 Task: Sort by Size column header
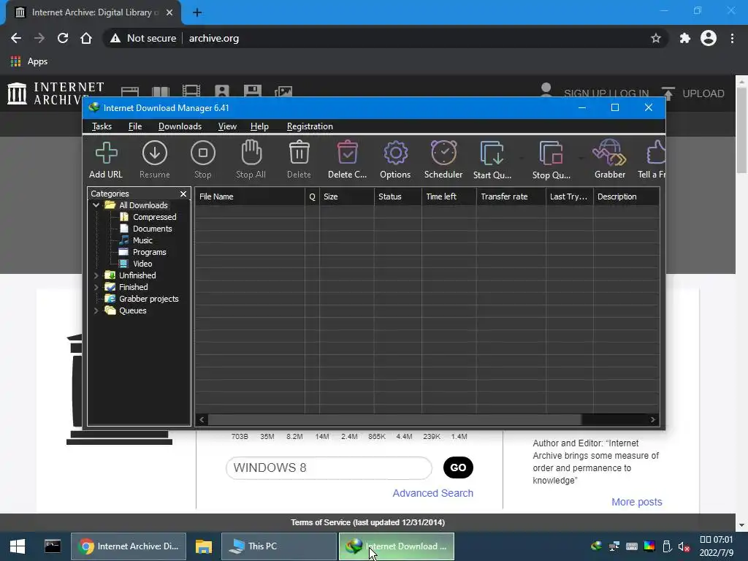[x=347, y=196]
